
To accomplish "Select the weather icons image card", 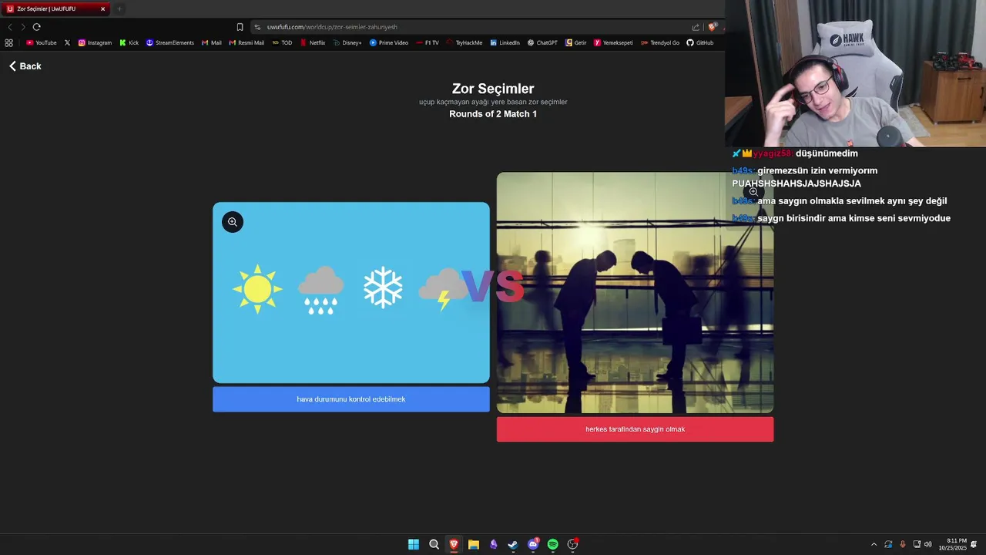I will [x=350, y=293].
